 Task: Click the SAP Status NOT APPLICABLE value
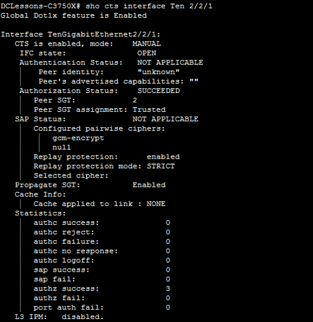coord(165,119)
